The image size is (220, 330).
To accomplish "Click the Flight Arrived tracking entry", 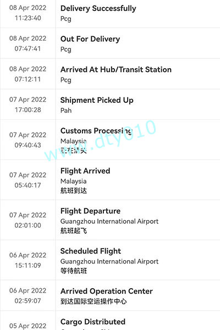I will (x=110, y=180).
